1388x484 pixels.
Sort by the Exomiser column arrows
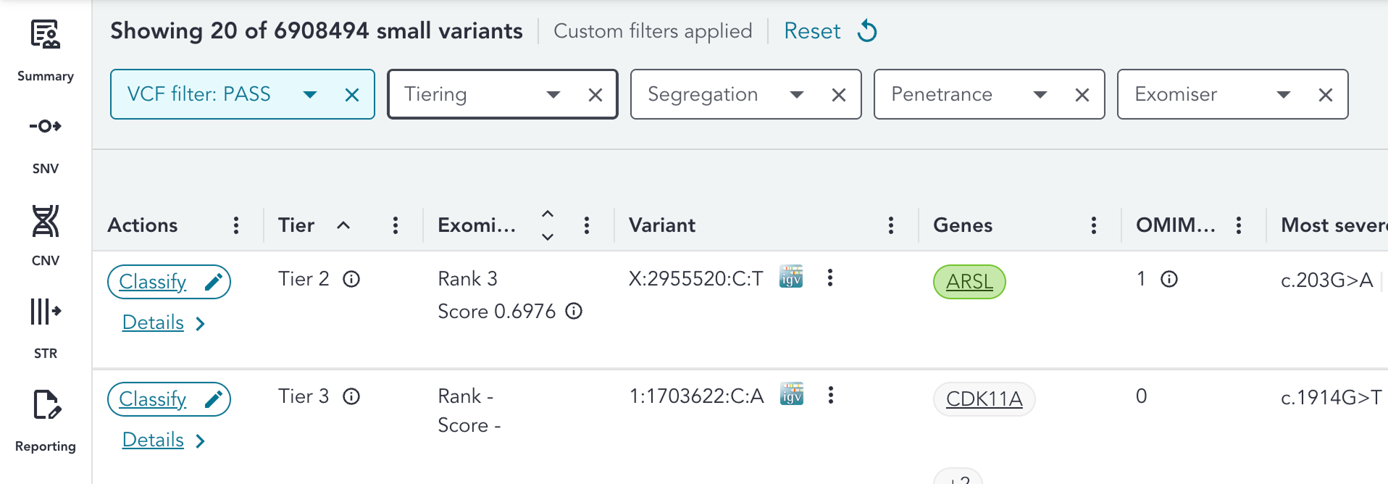point(548,225)
